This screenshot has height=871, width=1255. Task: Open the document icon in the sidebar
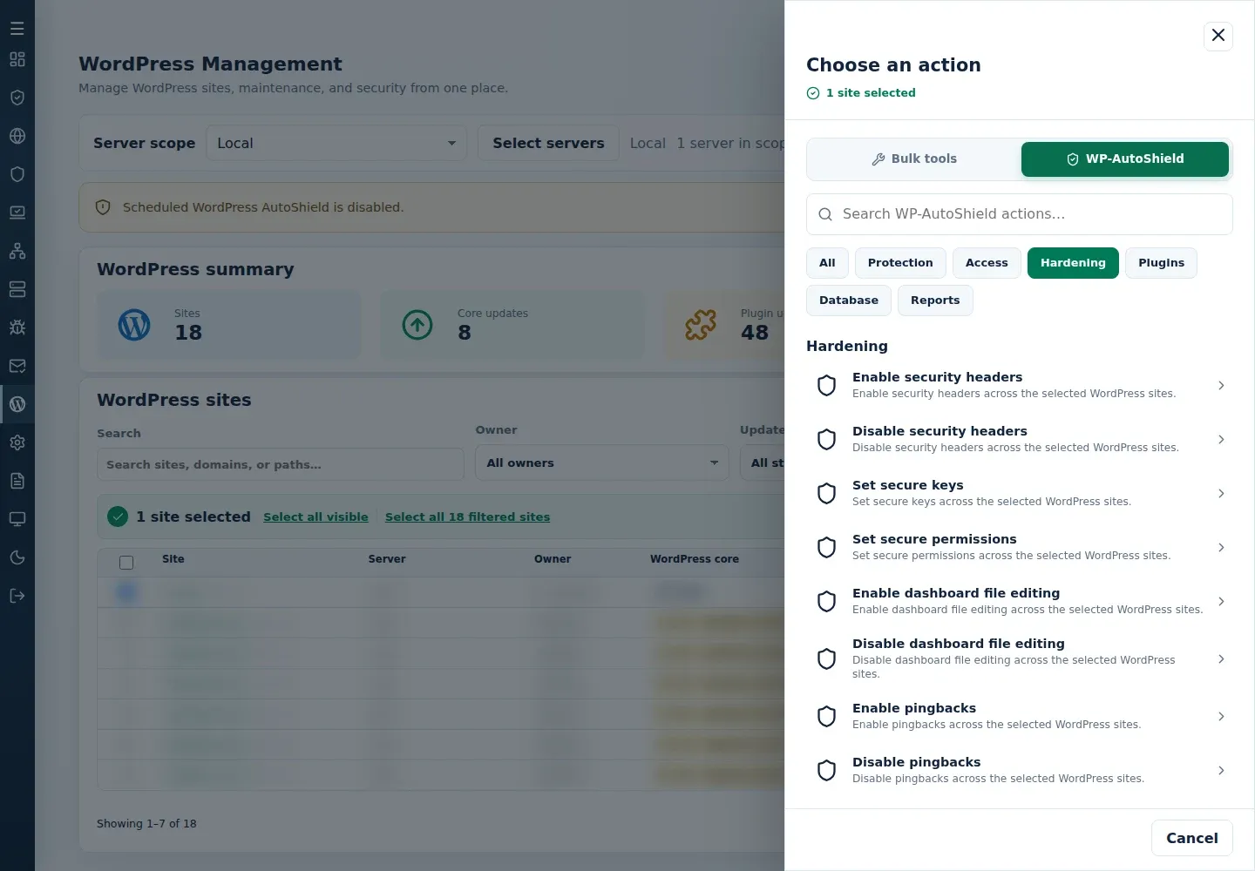(x=17, y=481)
